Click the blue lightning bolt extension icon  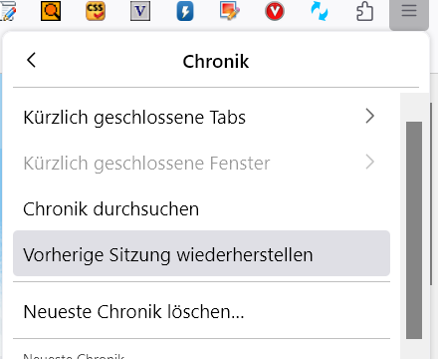coord(185,11)
